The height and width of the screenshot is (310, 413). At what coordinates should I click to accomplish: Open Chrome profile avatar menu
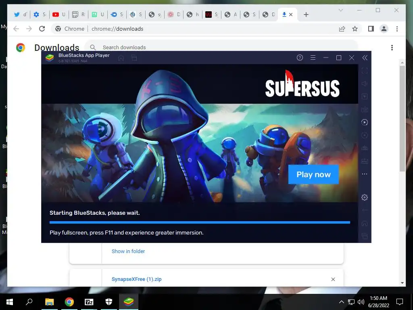tap(384, 29)
